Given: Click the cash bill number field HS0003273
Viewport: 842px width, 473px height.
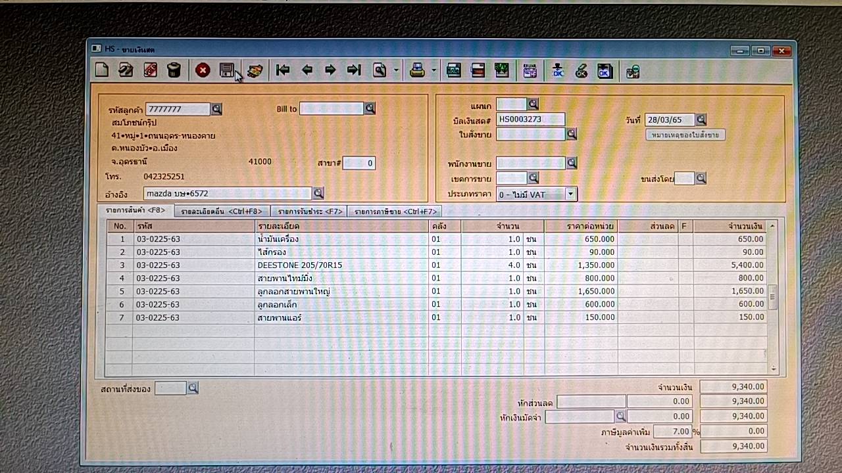Looking at the screenshot, I should click(x=530, y=120).
